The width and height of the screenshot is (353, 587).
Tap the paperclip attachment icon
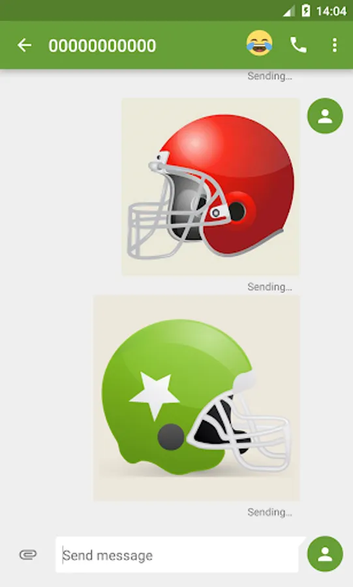[x=28, y=554]
